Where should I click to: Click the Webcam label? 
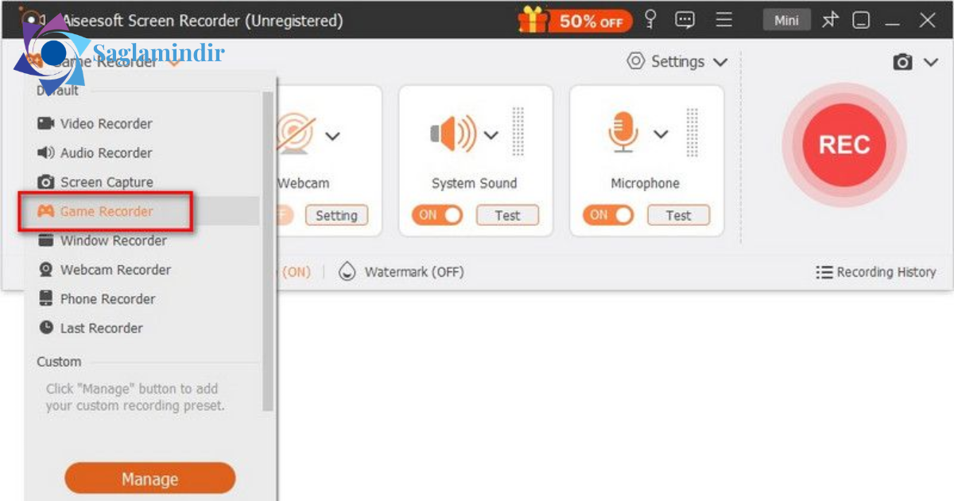tap(303, 183)
